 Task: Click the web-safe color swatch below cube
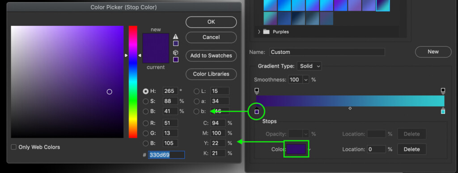click(176, 60)
